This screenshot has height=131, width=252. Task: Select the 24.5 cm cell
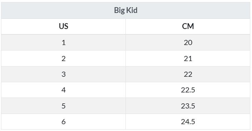[x=188, y=122]
